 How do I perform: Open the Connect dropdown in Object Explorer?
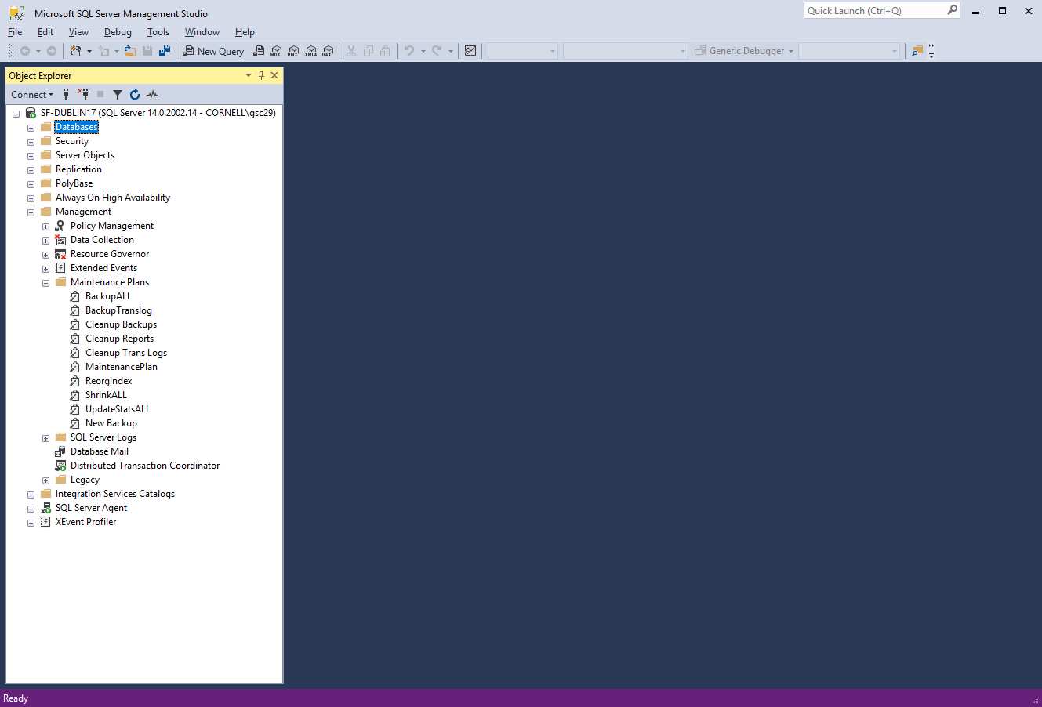click(32, 94)
